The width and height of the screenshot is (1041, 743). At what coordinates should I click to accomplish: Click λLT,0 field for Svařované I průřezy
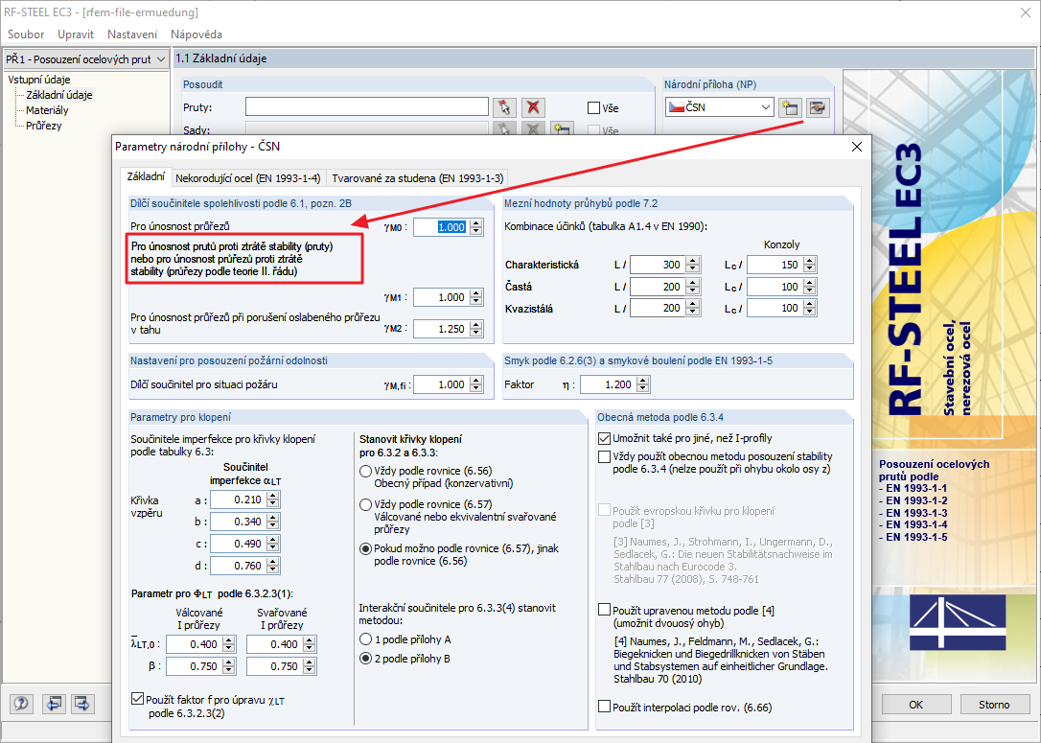tap(275, 644)
